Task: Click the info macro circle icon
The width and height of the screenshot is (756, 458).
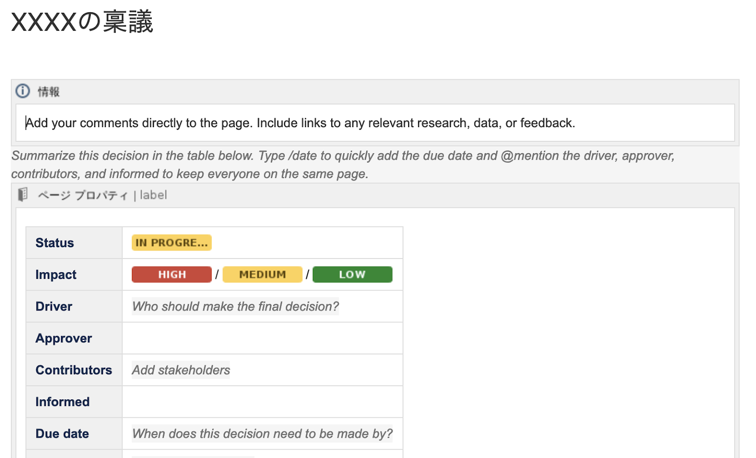Action: (23, 91)
